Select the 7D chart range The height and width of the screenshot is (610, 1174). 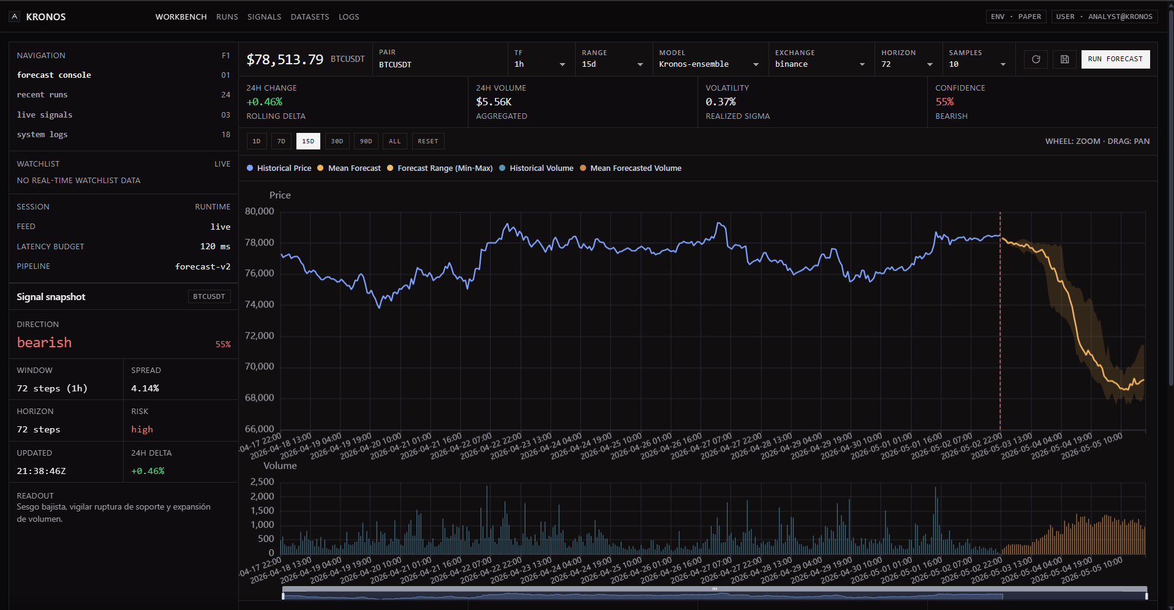(x=281, y=141)
